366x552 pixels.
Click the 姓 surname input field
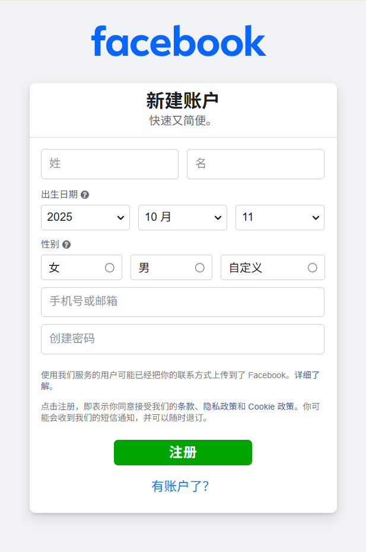click(x=110, y=164)
